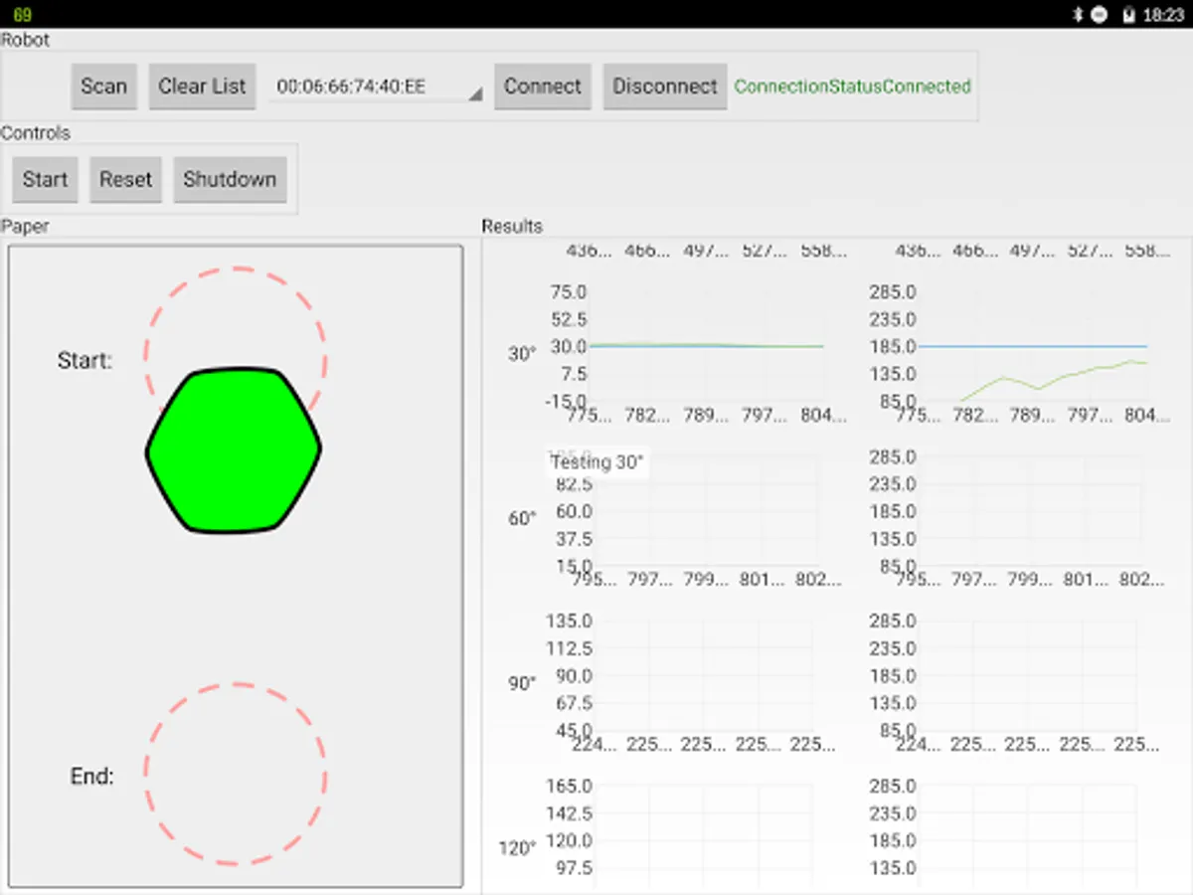Click the Robot section label
Screen dimensions: 1193x895
coord(25,41)
